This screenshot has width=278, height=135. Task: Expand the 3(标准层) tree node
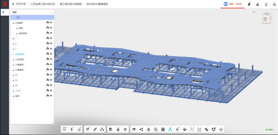pyautogui.click(x=13, y=60)
